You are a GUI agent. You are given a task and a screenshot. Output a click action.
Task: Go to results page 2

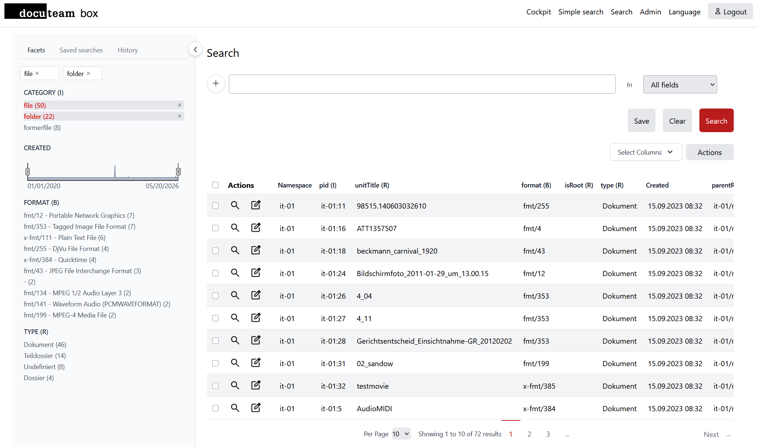tap(529, 434)
